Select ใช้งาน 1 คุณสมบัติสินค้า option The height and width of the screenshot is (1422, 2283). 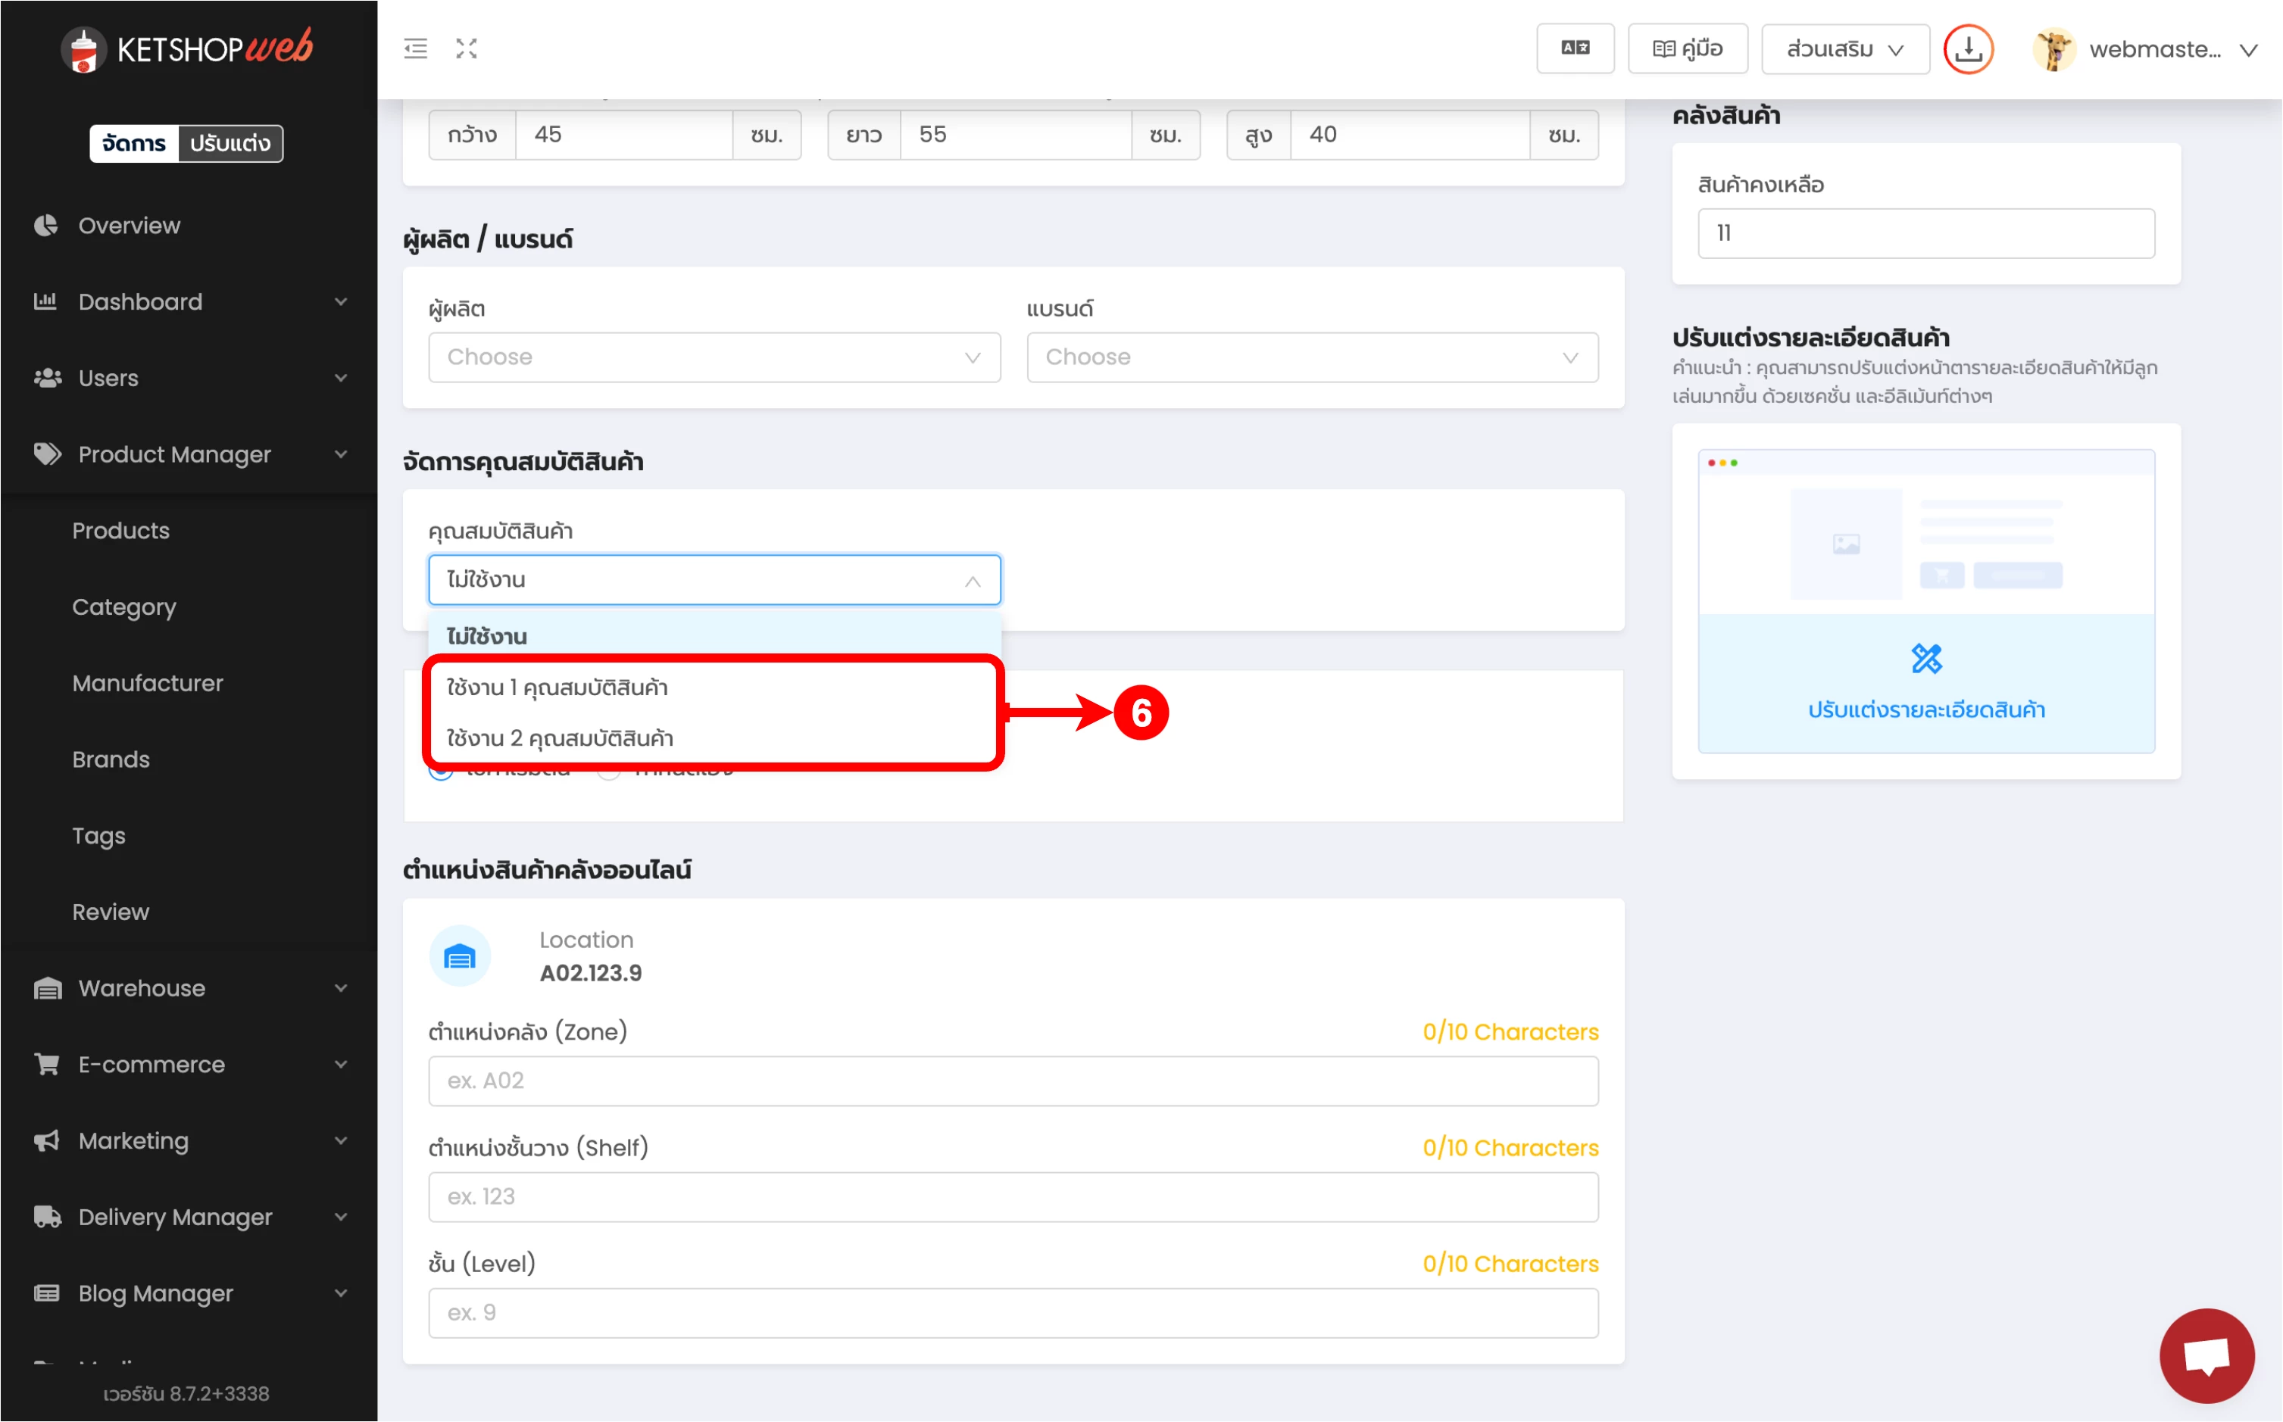click(557, 688)
